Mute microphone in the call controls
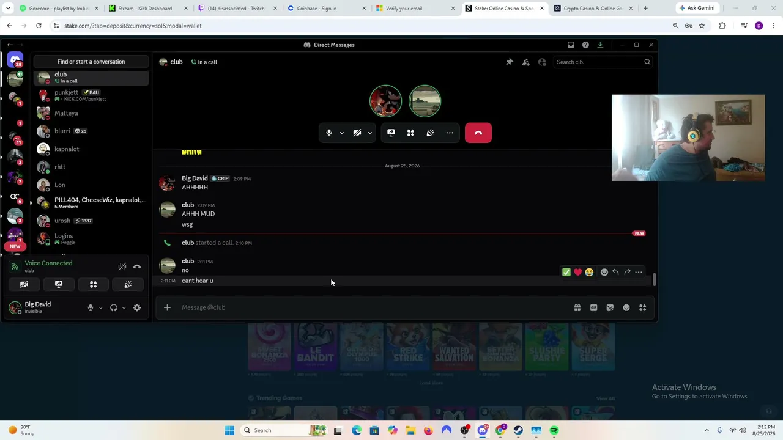This screenshot has height=440, width=783. click(329, 133)
